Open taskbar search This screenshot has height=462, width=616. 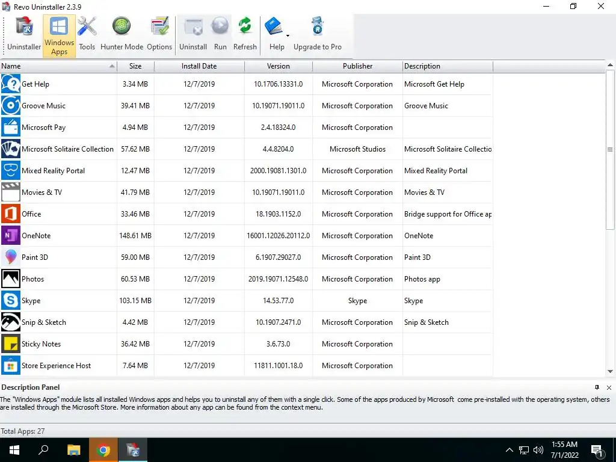(43, 450)
